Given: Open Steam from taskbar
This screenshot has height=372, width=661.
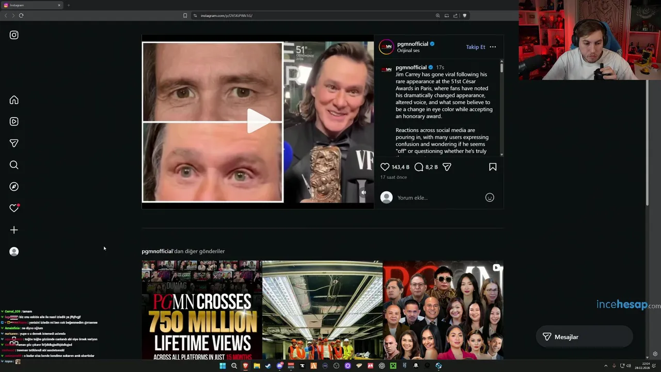Looking at the screenshot, I should tap(268, 366).
